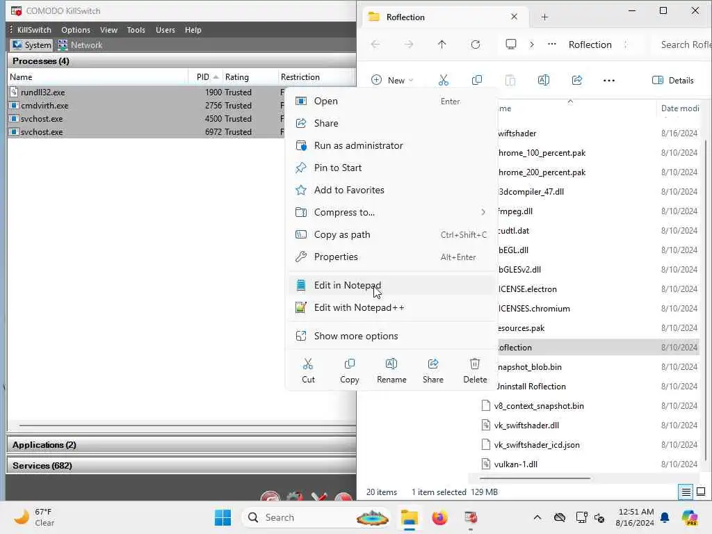Click the notification bell in system tray

(665, 517)
